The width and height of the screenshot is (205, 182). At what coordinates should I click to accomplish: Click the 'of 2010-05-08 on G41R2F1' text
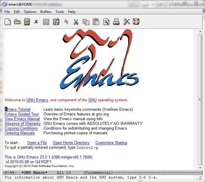click(29, 162)
